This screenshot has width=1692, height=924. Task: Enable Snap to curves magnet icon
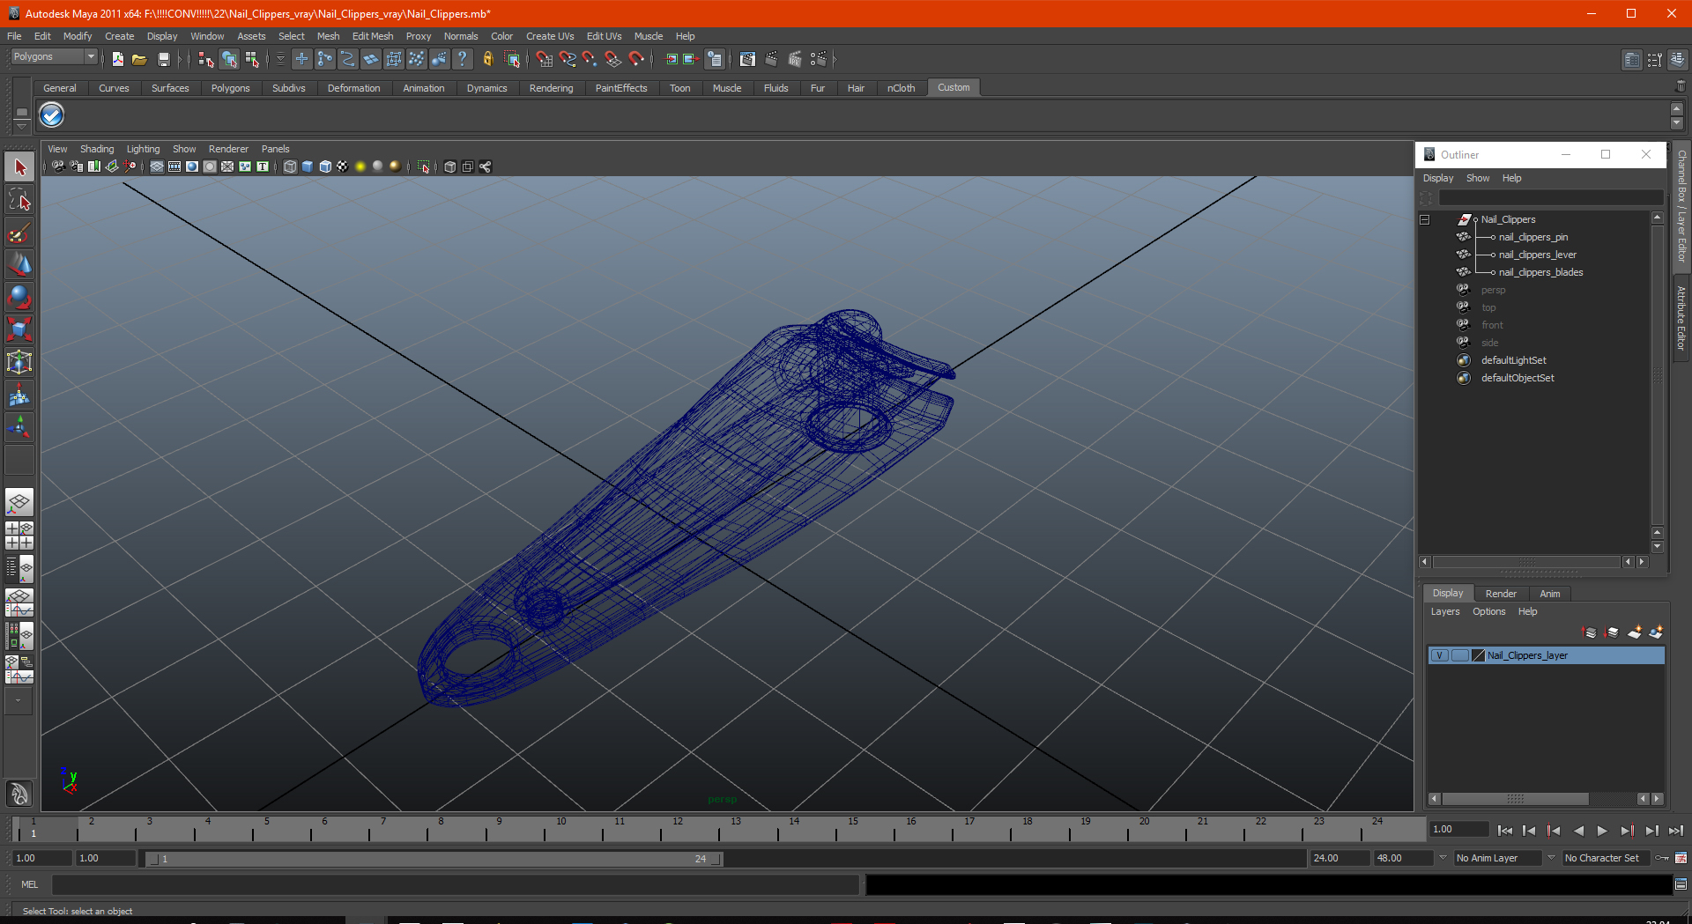(567, 59)
